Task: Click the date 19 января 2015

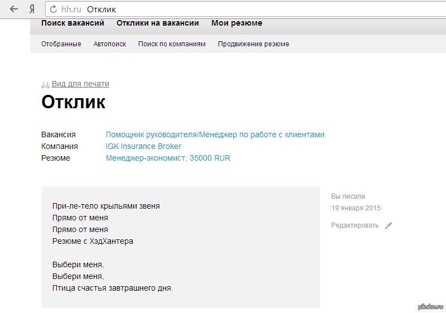Action: (x=356, y=208)
